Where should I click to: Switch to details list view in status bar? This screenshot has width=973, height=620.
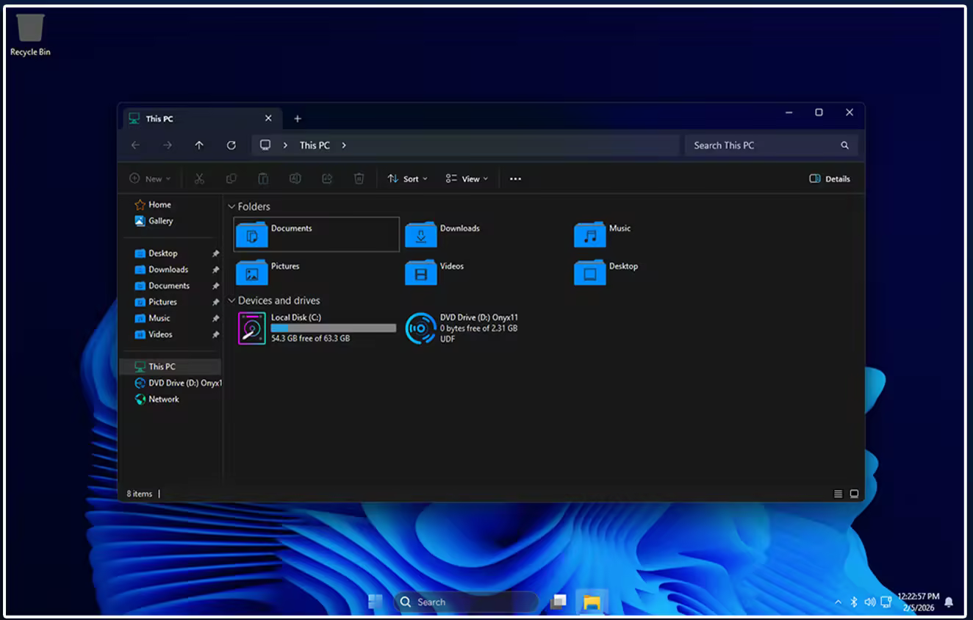click(838, 494)
